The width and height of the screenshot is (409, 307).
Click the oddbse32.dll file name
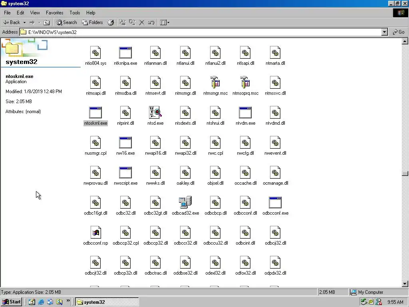point(185,273)
